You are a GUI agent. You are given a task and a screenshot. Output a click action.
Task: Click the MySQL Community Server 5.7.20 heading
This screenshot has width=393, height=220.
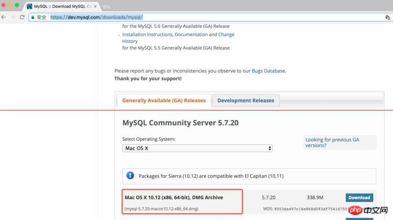[x=180, y=123]
